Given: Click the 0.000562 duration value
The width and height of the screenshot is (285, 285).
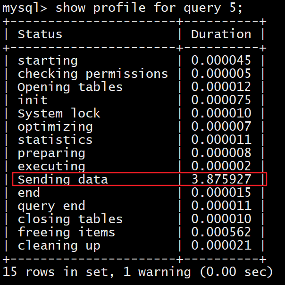Looking at the screenshot, I should [221, 233].
